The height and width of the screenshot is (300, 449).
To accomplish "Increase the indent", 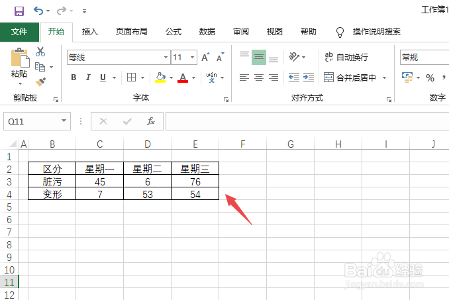I will click(309, 77).
